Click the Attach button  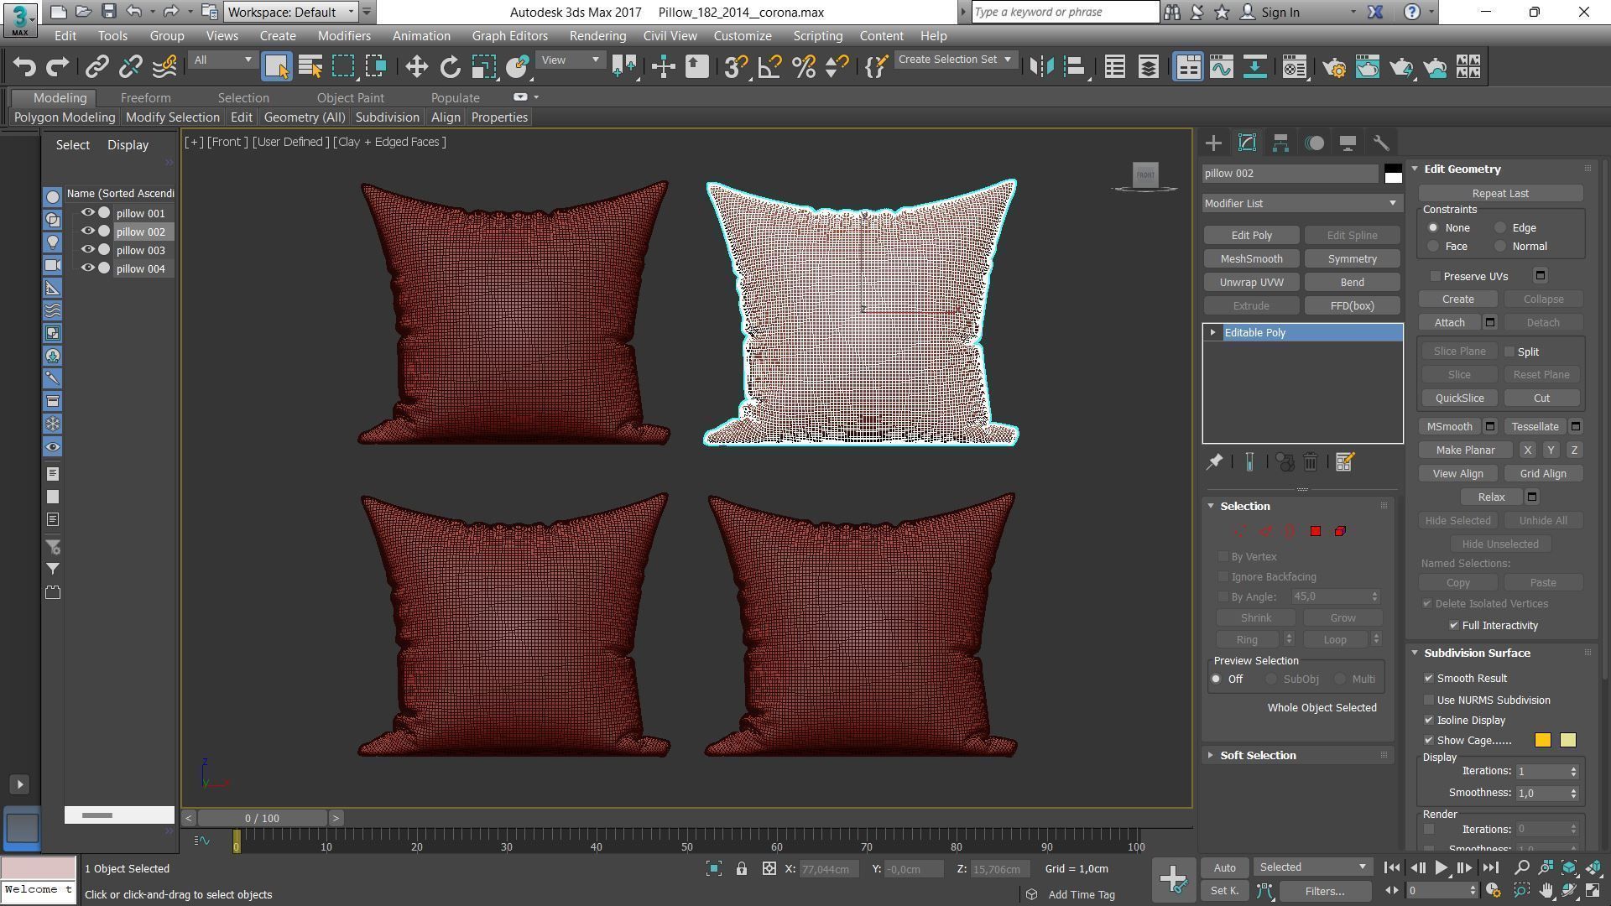tap(1450, 323)
